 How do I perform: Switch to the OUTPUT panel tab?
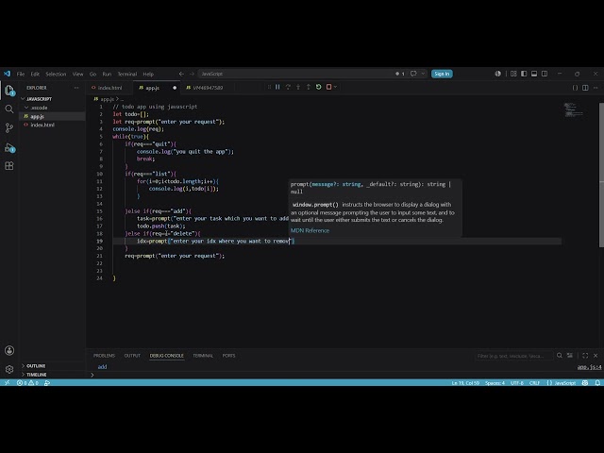click(x=132, y=356)
